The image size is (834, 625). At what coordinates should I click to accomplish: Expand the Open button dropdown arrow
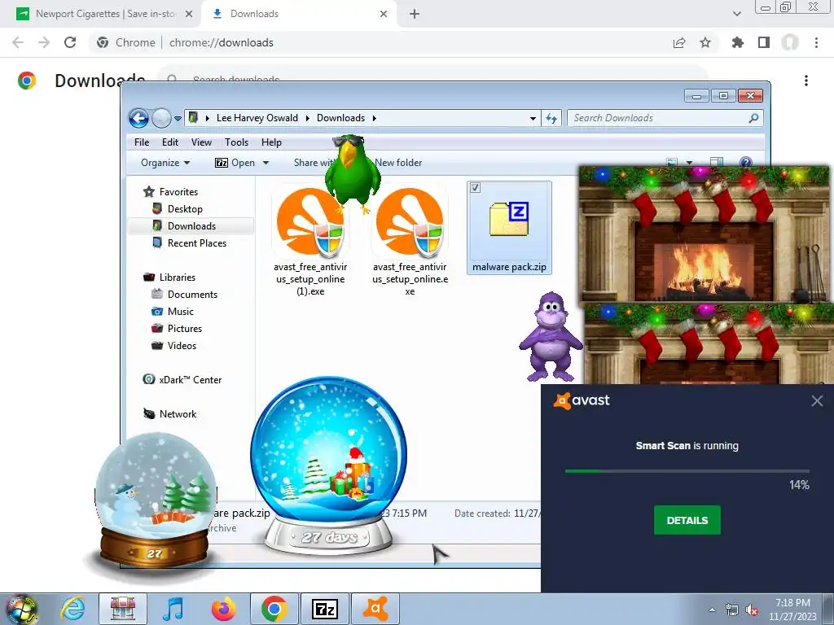[x=266, y=163]
